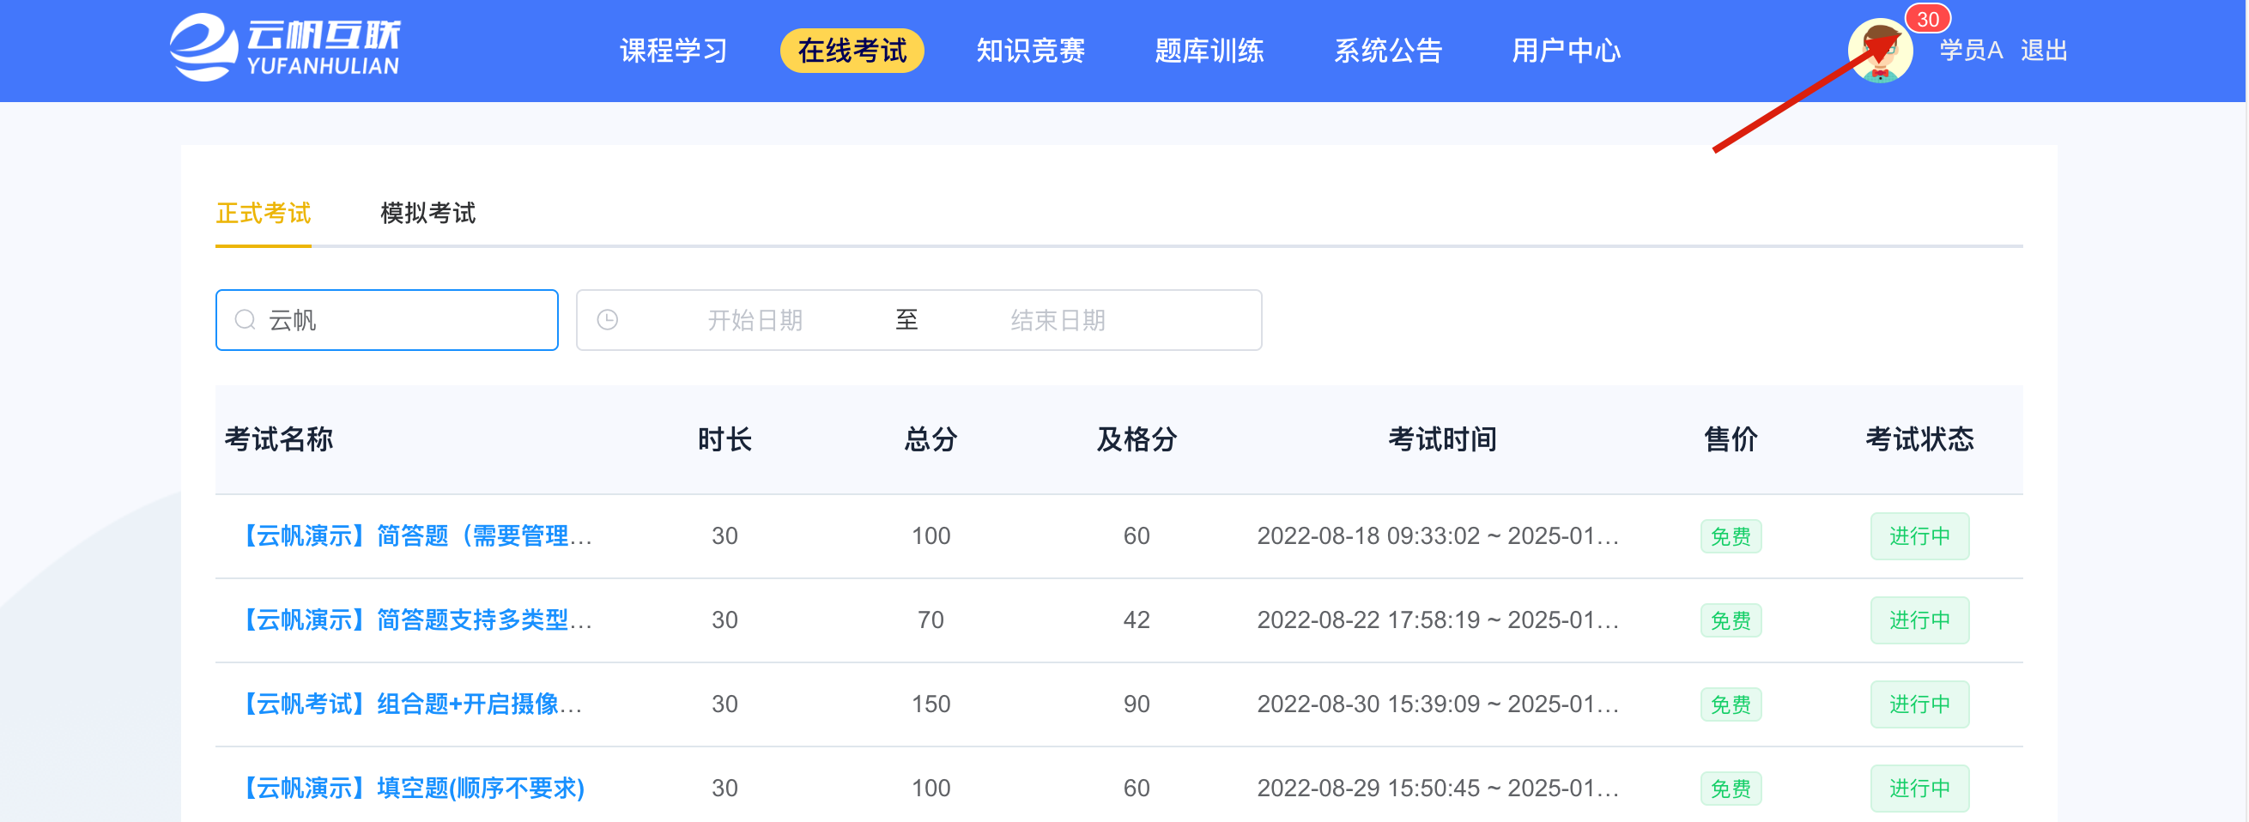Click exam time 2022-08-29 15:50:45 cell
The image size is (2249, 822).
1437,789
